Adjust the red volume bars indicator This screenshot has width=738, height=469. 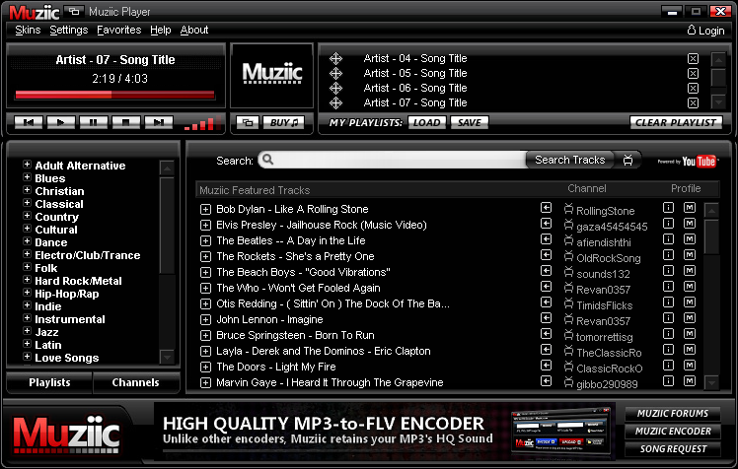click(201, 123)
